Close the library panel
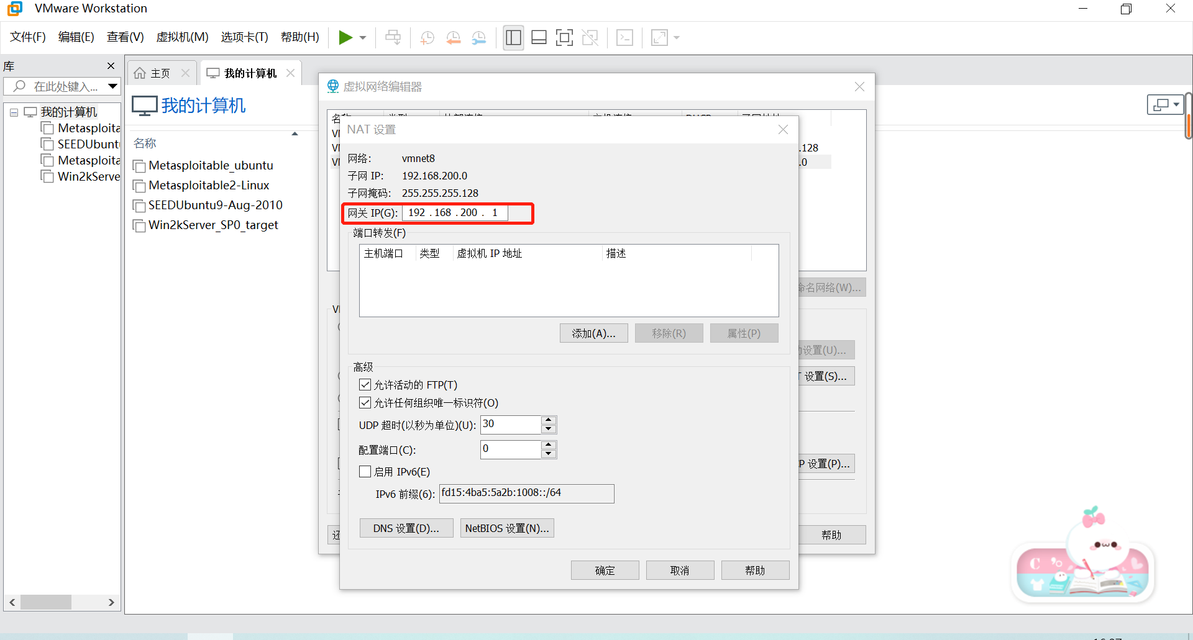This screenshot has height=640, width=1193. pyautogui.click(x=111, y=66)
